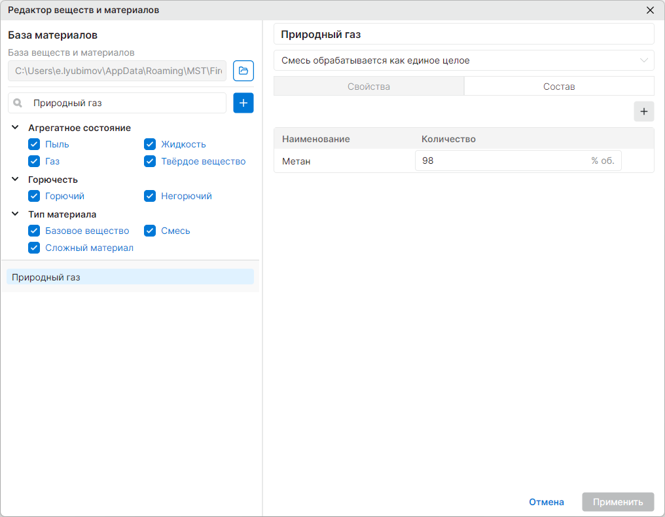Edit the Метан quantity value field
665x517 pixels.
tap(518, 161)
